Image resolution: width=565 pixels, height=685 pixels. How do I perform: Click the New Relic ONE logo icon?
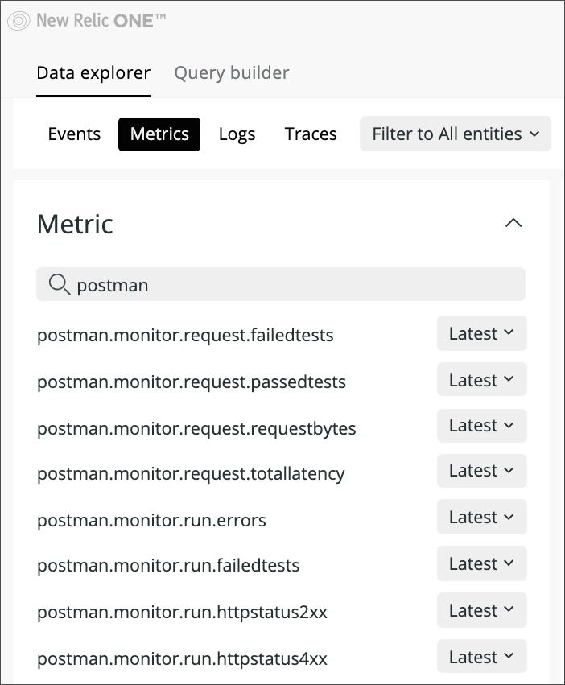[x=19, y=21]
